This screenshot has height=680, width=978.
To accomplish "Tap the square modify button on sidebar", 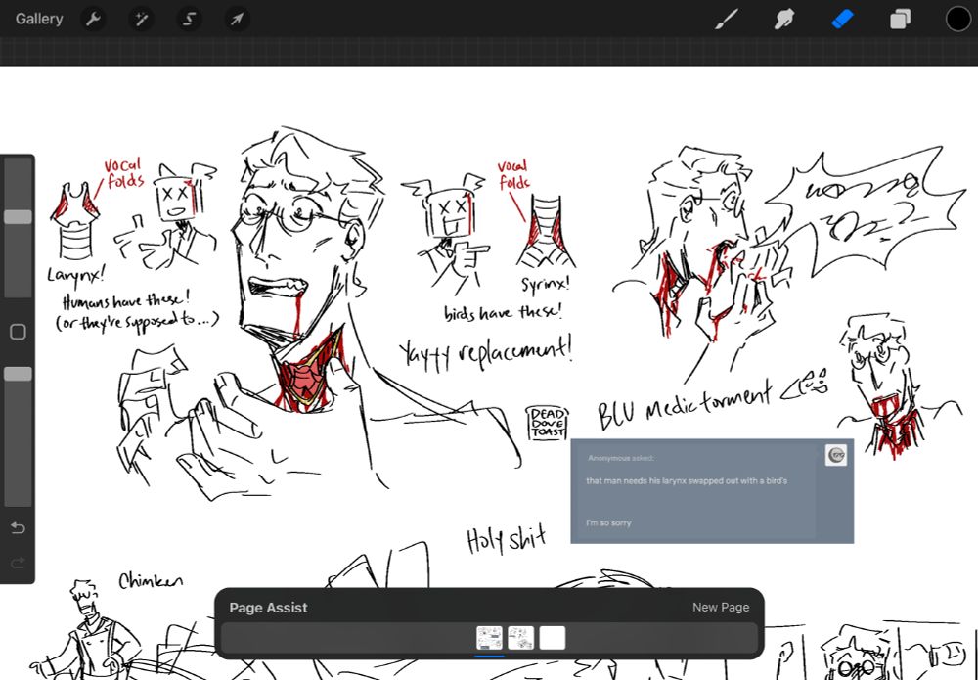I will pos(18,332).
